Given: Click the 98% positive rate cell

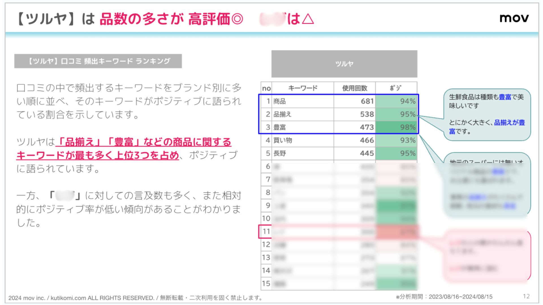Looking at the screenshot, I should (x=396, y=127).
